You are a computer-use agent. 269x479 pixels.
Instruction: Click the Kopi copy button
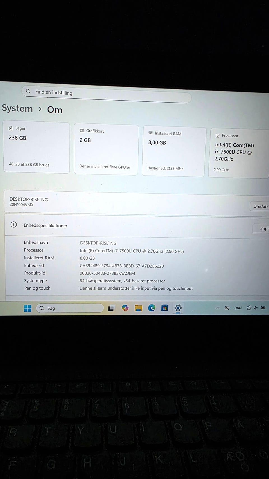(261, 228)
